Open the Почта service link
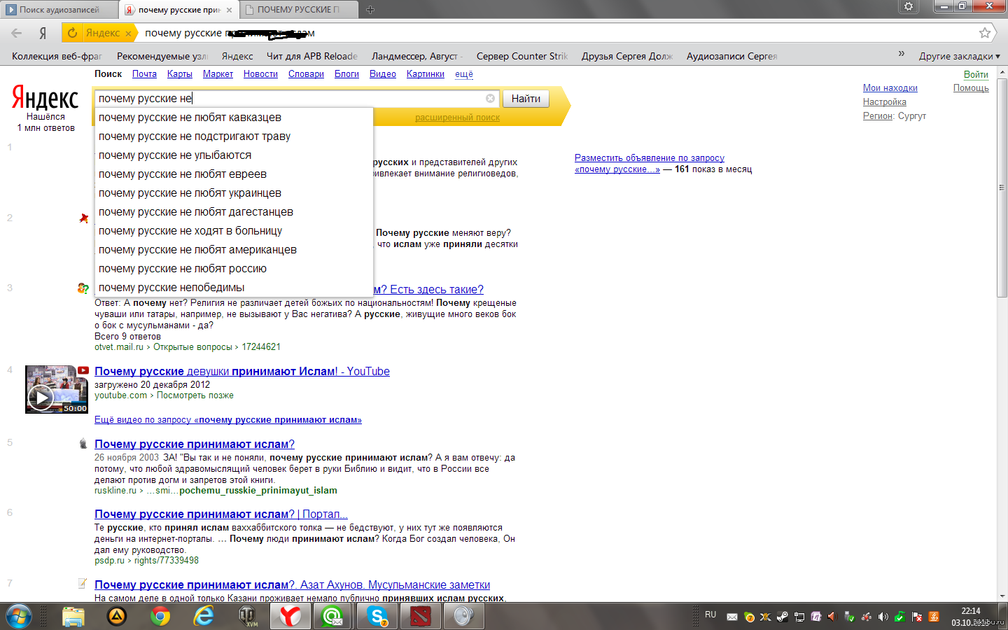This screenshot has width=1008, height=630. click(x=144, y=74)
